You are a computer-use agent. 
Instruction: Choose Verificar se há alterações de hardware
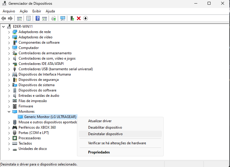(120, 143)
